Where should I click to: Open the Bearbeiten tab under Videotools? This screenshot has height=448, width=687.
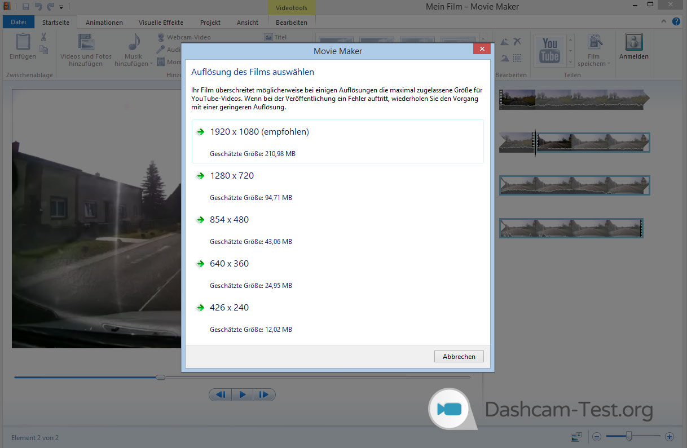tap(292, 23)
